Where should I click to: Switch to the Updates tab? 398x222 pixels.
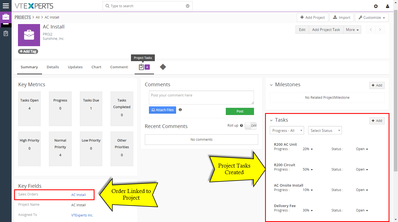point(75,67)
